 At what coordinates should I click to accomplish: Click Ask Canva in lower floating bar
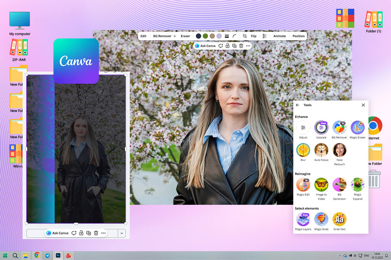pos(57,233)
